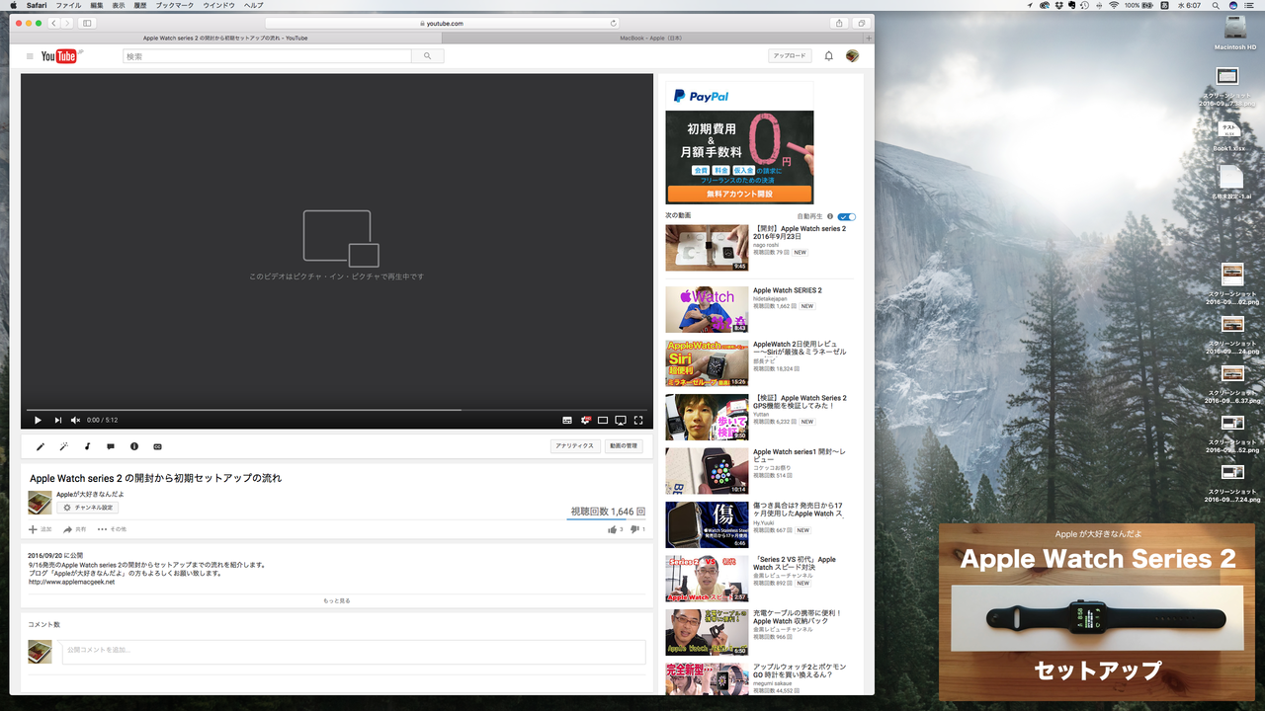Screen dimensions: 1265x711
Task: Open the CC subtitles editor icon
Action: [x=157, y=446]
